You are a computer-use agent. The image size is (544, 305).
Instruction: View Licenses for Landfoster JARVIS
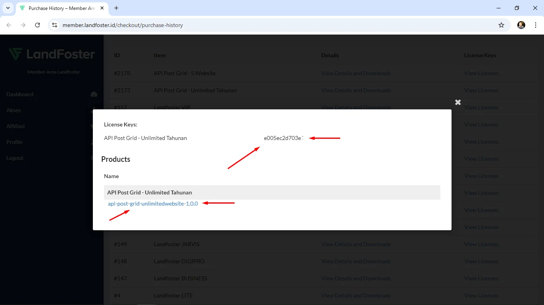point(481,244)
